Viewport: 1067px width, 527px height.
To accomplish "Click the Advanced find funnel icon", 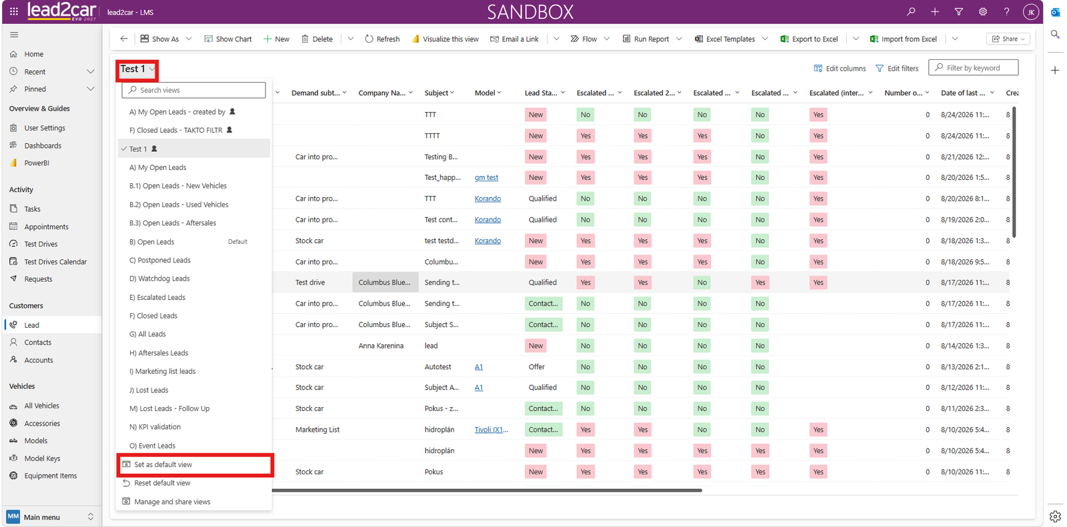I will [959, 11].
